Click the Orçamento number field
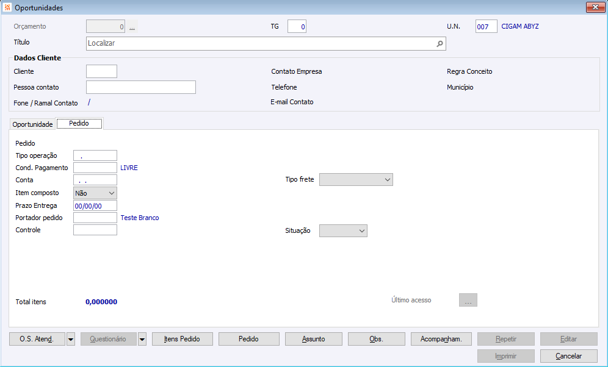608x367 pixels. 106,27
